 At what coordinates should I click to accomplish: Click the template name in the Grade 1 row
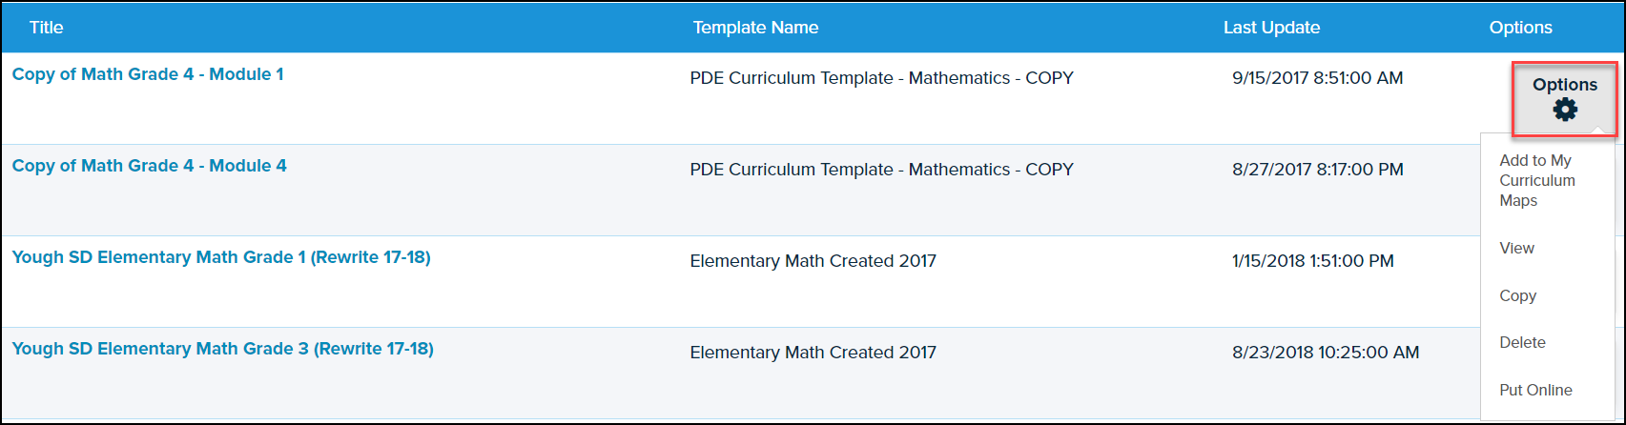tap(813, 261)
